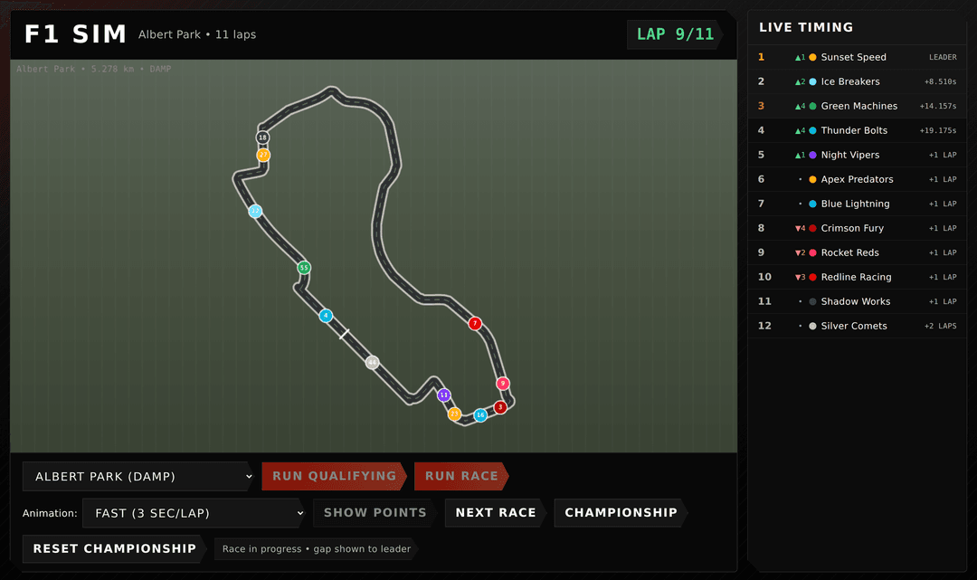Select the Crimson Fury timing row
The image size is (977, 580).
[x=857, y=228]
